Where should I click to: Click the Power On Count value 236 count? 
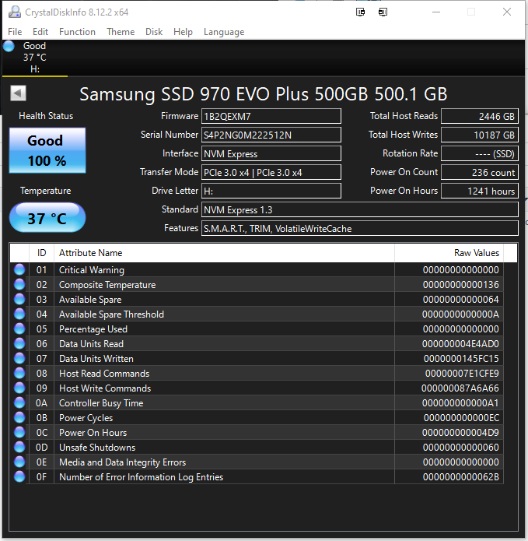pyautogui.click(x=480, y=172)
